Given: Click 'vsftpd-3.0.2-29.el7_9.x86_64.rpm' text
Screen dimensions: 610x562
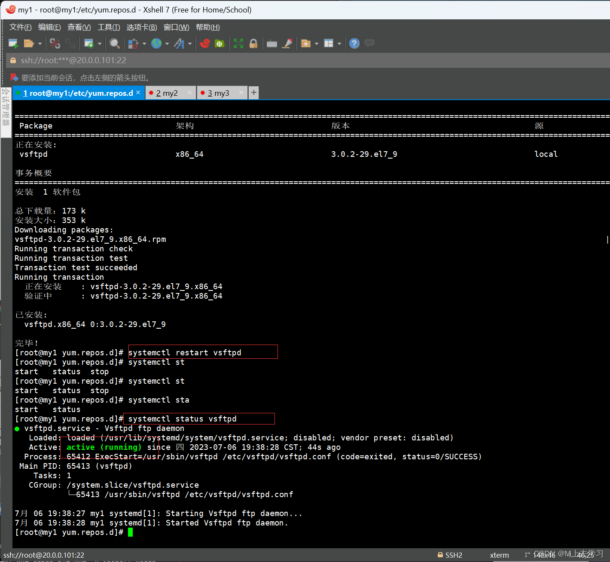Looking at the screenshot, I should [x=90, y=239].
